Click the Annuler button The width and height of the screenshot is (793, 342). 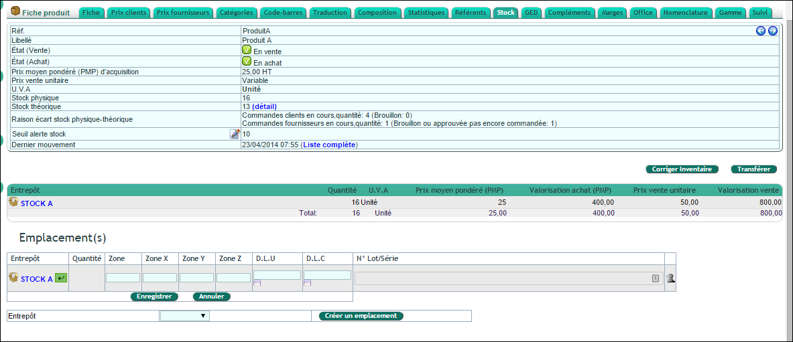click(x=211, y=296)
